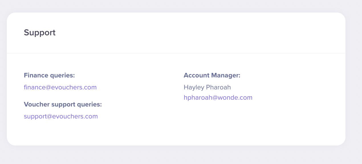
Task: Click the word Hayley in manager name
Action: click(x=194, y=87)
